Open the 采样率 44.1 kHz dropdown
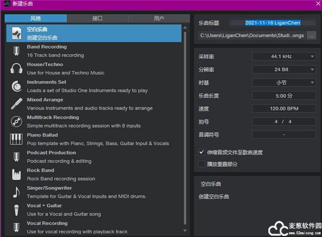This screenshot has width=322, height=237. tap(284, 56)
